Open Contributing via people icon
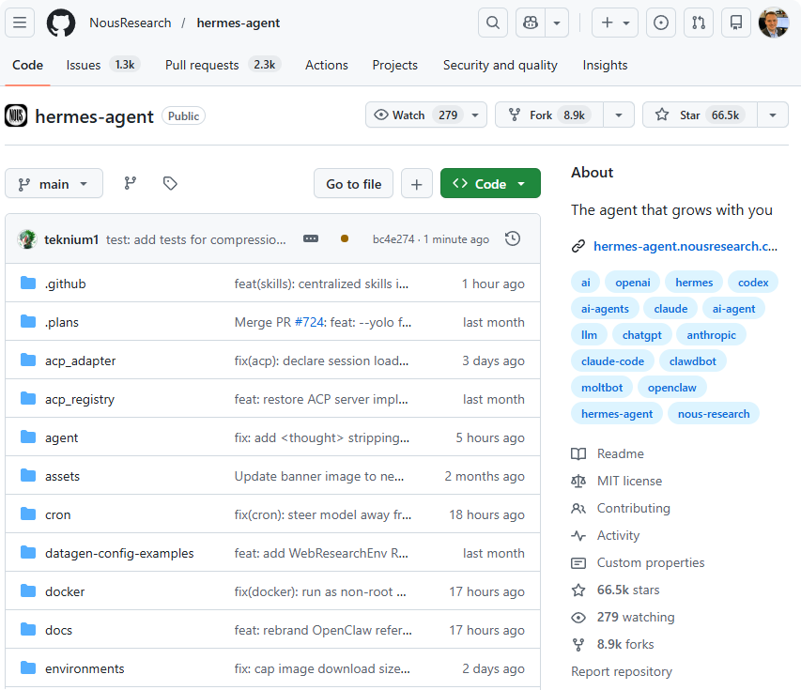Screen dimensions: 801x690 tap(578, 508)
